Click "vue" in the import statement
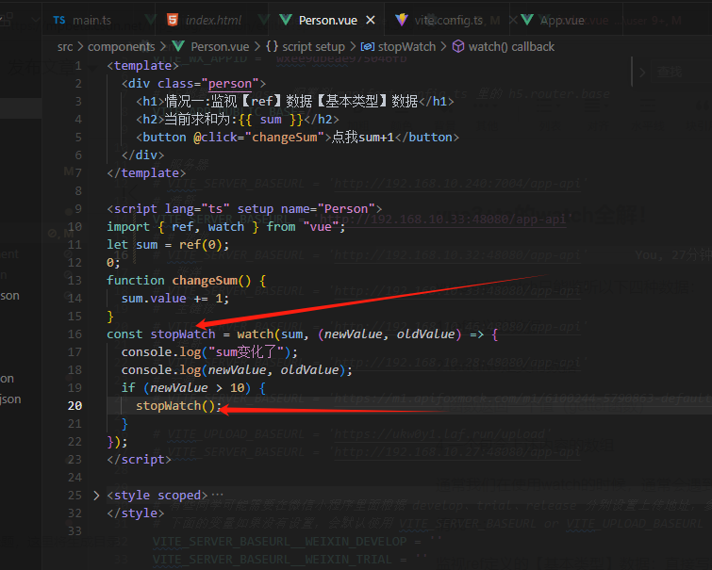The height and width of the screenshot is (570, 712). click(x=321, y=226)
